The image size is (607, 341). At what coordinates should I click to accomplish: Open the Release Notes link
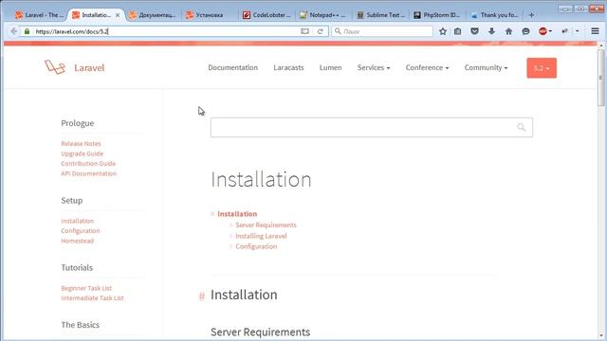tap(81, 143)
